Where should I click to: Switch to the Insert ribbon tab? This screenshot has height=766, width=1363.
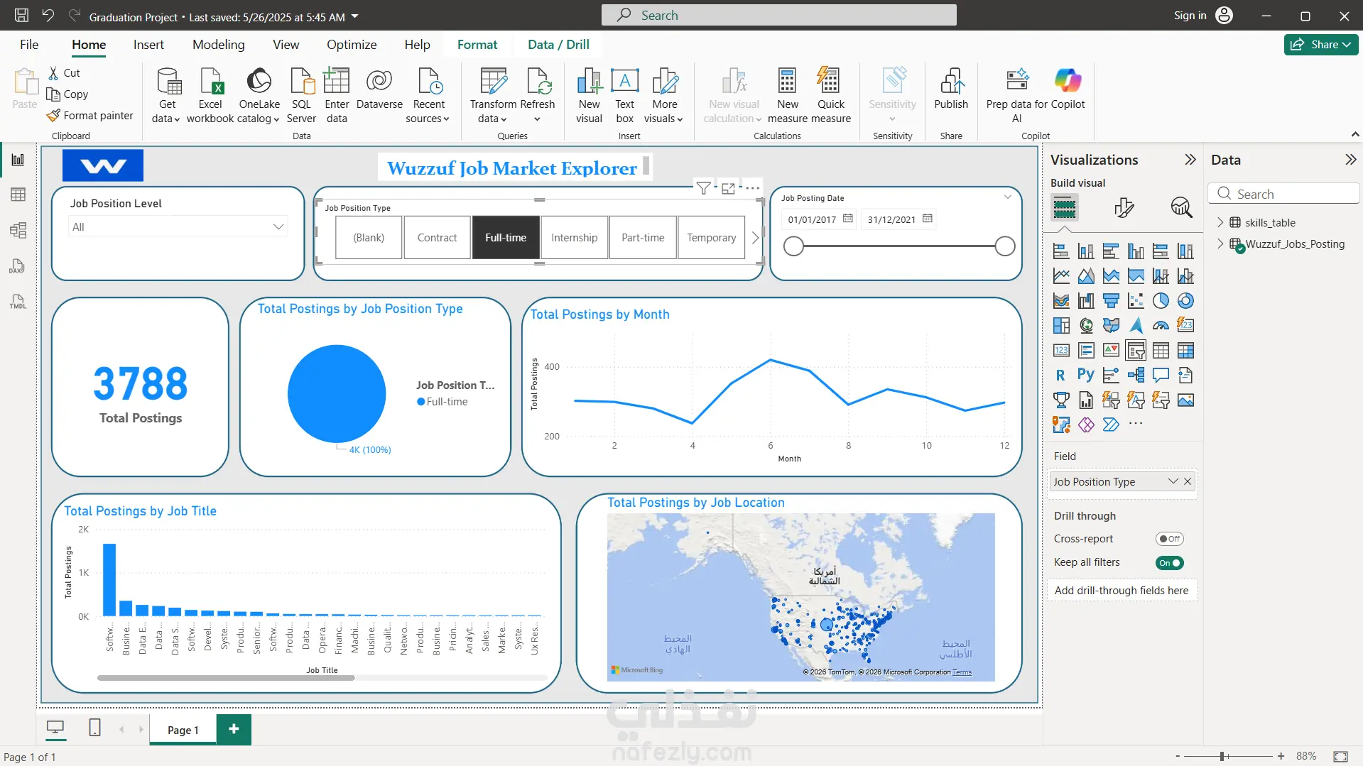(x=148, y=45)
